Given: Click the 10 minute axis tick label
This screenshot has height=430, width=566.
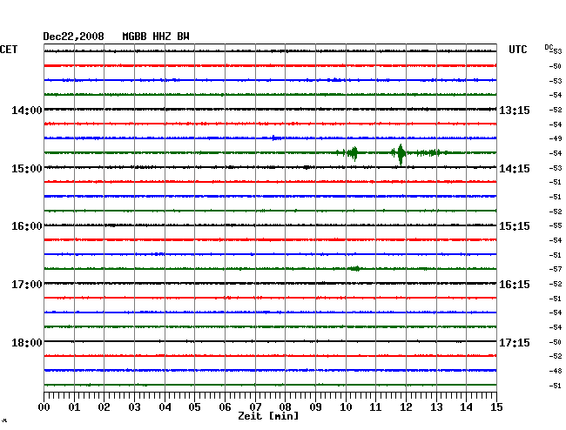Looking at the screenshot, I should [x=346, y=406].
